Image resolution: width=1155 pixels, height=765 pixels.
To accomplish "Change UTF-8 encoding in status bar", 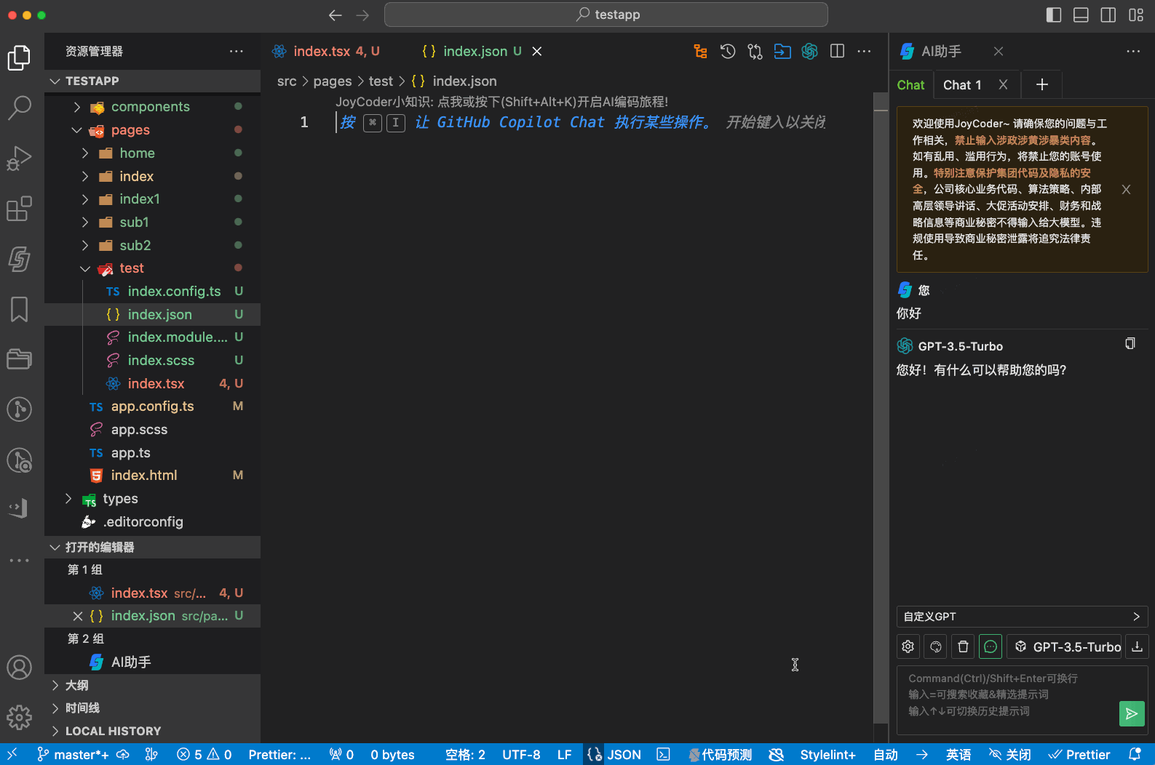I will click(x=521, y=755).
